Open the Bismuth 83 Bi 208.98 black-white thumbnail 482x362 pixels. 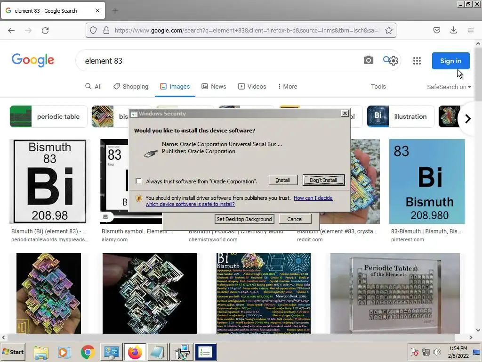(x=49, y=181)
